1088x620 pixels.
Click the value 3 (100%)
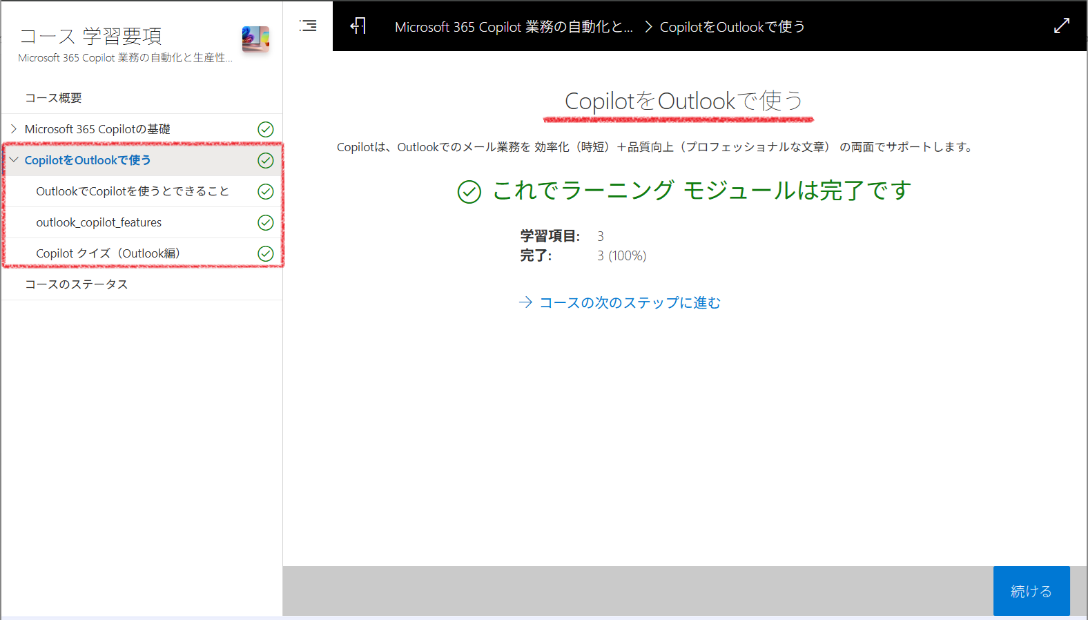point(622,255)
